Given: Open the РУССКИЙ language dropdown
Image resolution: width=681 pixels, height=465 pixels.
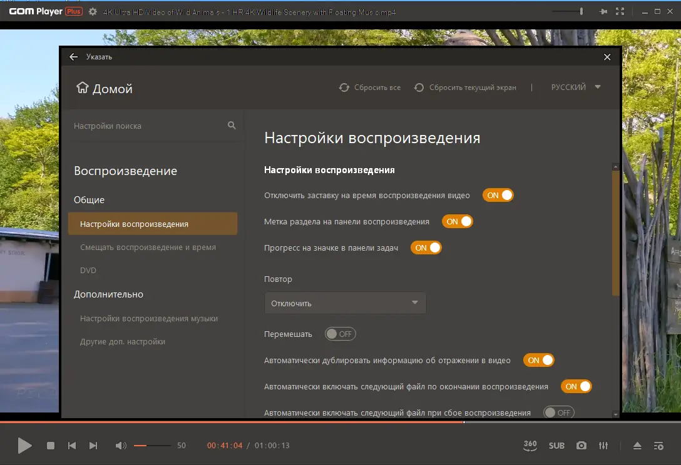Looking at the screenshot, I should [575, 87].
